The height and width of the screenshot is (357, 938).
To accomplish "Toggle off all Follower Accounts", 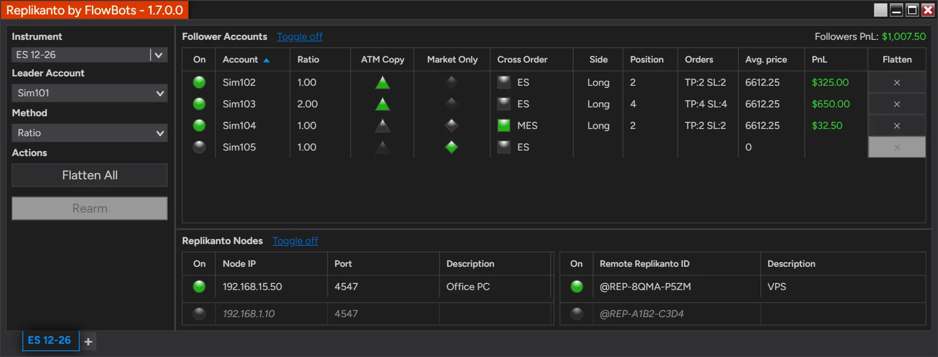I will pos(300,37).
